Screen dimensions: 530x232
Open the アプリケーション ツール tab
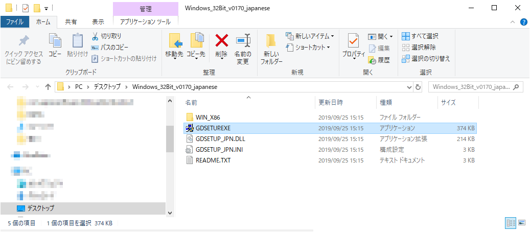pos(145,22)
